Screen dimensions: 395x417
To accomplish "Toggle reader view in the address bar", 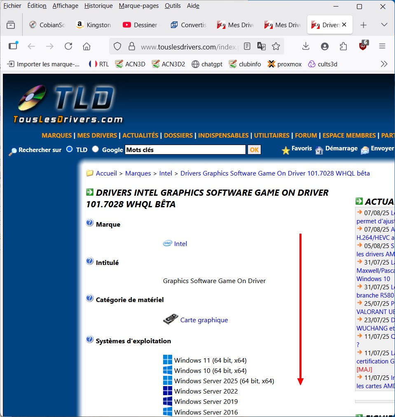I will click(x=247, y=47).
